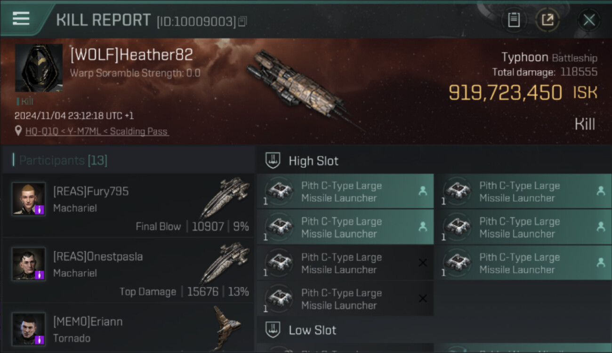Select [REAS]Fury795 participant entry
The width and height of the screenshot is (612, 353).
(129, 206)
